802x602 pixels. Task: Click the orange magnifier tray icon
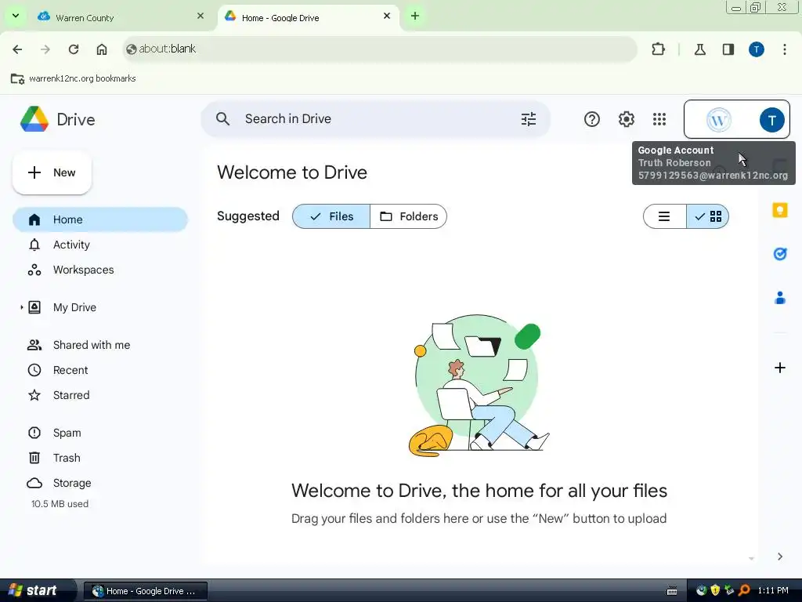tap(744, 590)
